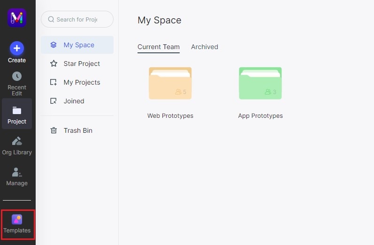Screen dimensions: 374x245
Task: Click the Star Project star icon
Action: 53,64
